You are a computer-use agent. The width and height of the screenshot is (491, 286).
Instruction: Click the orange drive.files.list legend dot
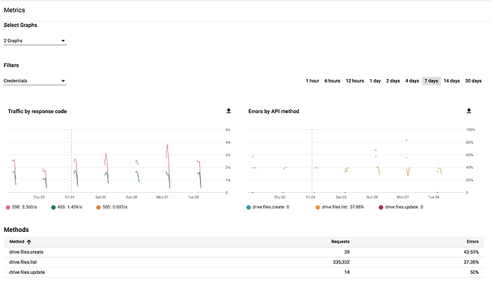pos(317,207)
